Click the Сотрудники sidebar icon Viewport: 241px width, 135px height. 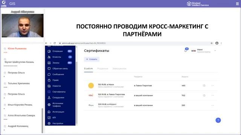click(49, 97)
